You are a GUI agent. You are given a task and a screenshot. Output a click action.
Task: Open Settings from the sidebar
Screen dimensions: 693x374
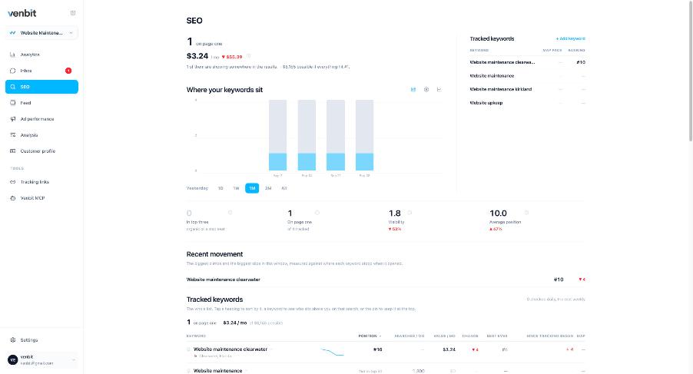(41, 340)
